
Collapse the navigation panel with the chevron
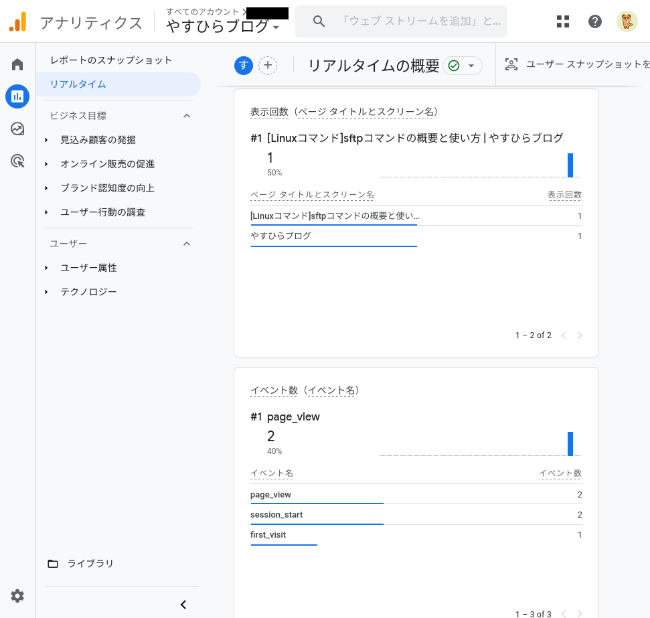point(183,605)
